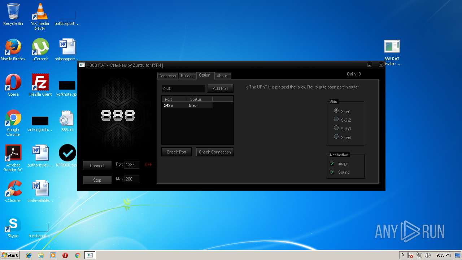This screenshot has width=462, height=260.
Task: Switch to the Conection tab
Action: (x=167, y=76)
